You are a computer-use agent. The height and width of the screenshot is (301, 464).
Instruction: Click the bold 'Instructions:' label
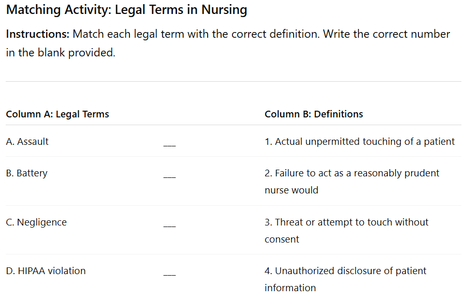tap(38, 34)
